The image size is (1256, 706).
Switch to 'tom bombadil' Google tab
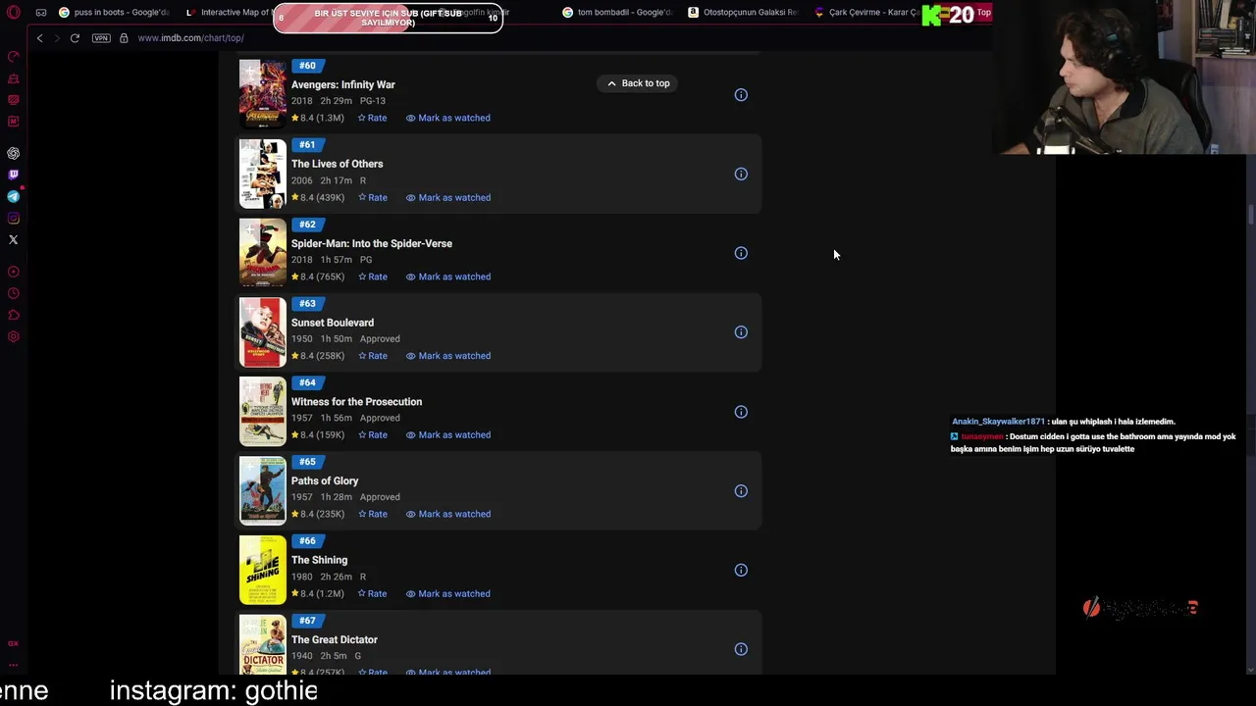618,13
